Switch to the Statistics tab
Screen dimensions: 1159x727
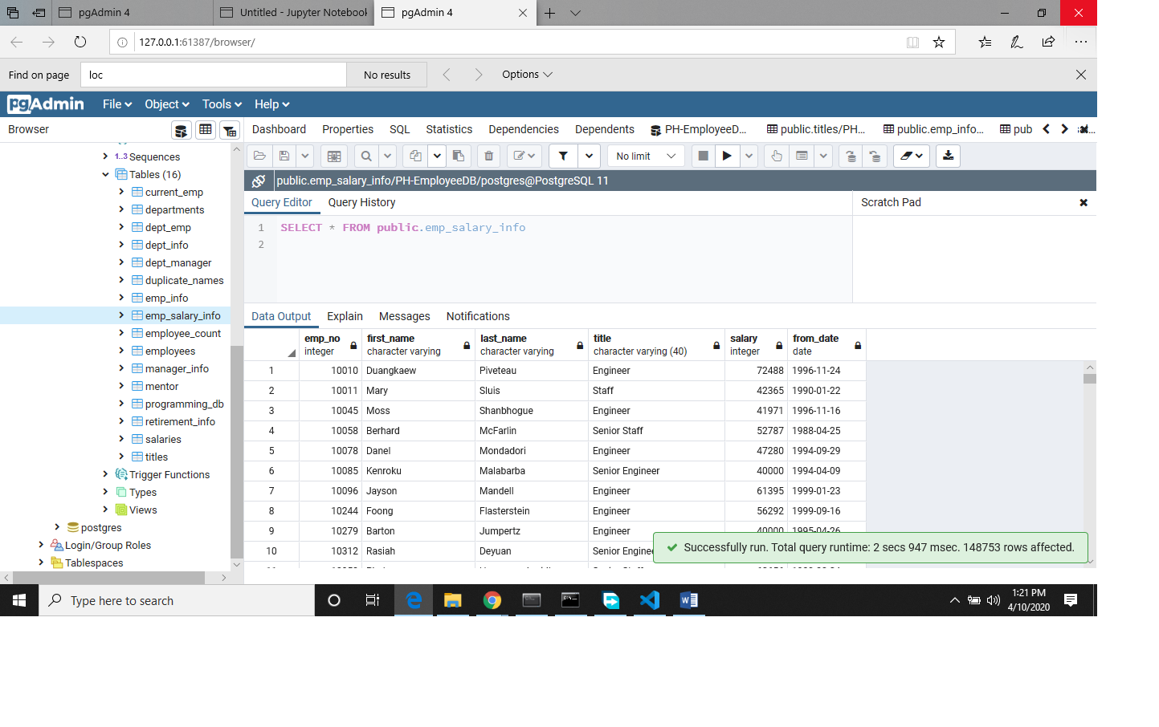click(x=449, y=129)
